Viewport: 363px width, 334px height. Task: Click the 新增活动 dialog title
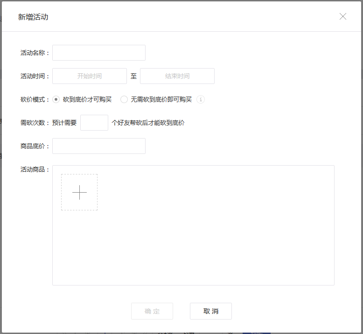tap(33, 17)
